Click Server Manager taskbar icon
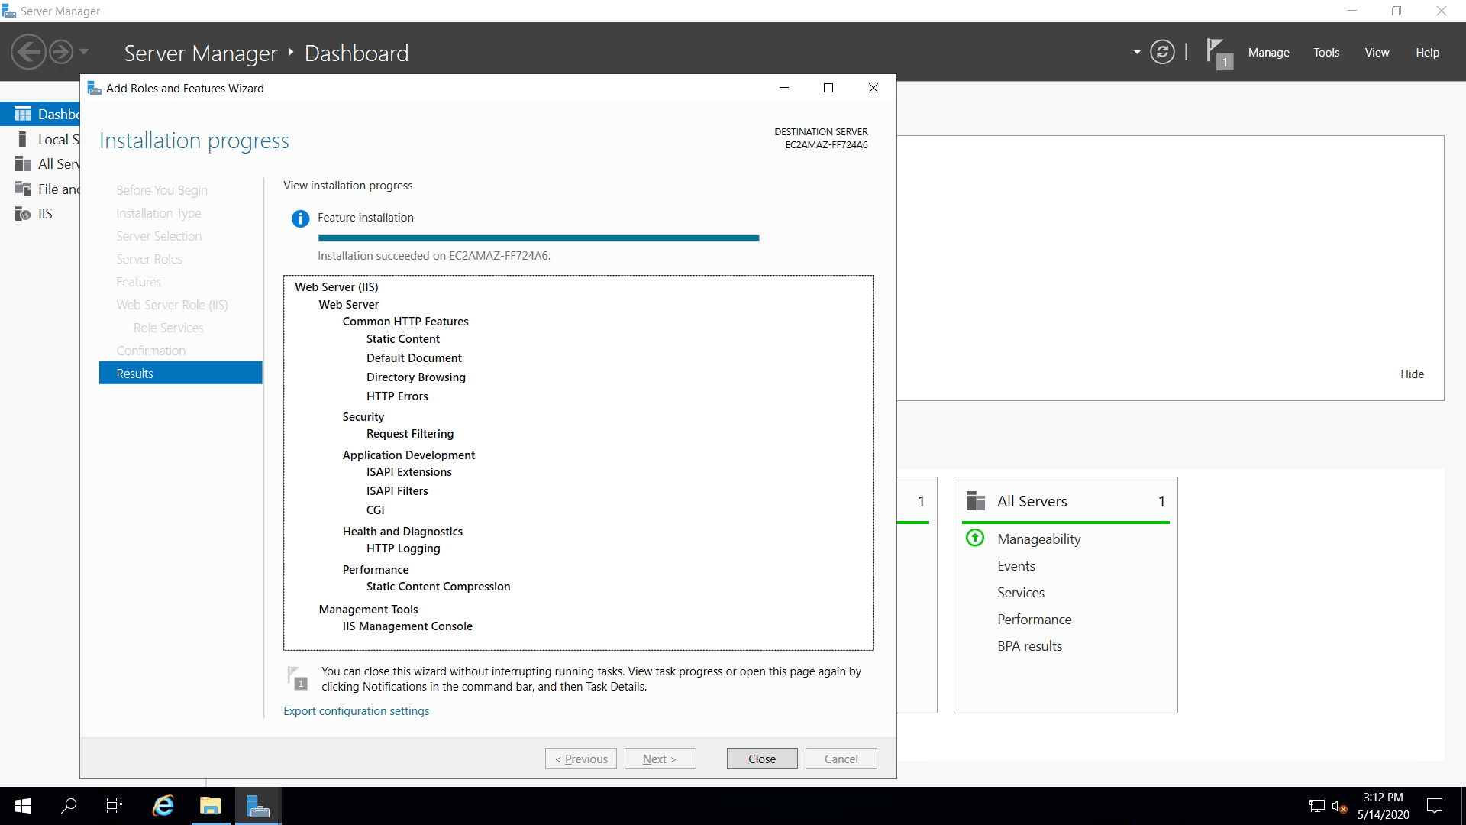Screen dimensions: 1466x825 click(258, 806)
